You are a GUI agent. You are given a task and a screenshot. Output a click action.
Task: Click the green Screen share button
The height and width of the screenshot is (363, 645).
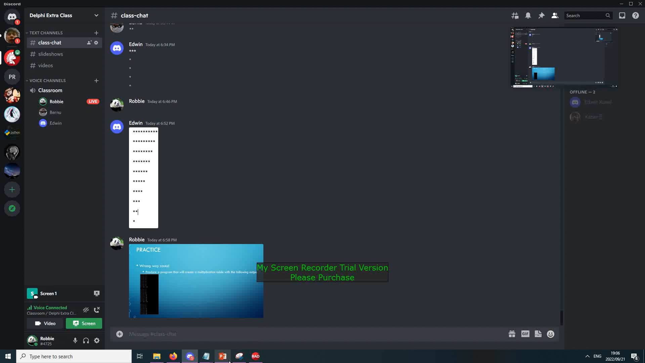[x=84, y=323]
